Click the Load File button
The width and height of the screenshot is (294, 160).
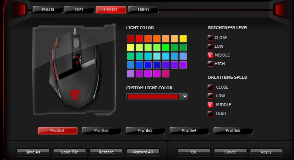(70, 152)
